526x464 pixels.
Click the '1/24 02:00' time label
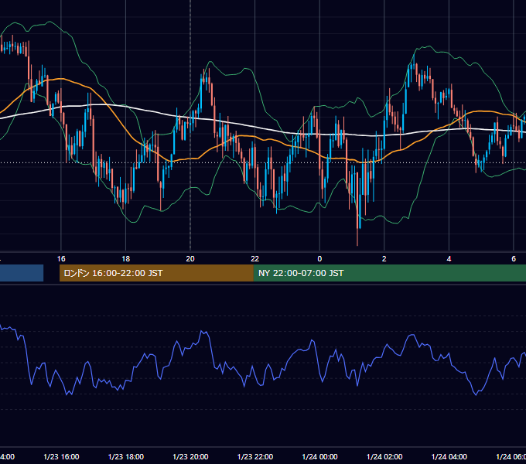tap(384, 456)
